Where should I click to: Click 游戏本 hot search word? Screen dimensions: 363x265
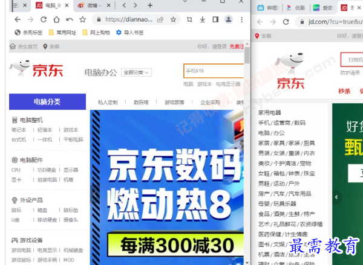pos(204,84)
